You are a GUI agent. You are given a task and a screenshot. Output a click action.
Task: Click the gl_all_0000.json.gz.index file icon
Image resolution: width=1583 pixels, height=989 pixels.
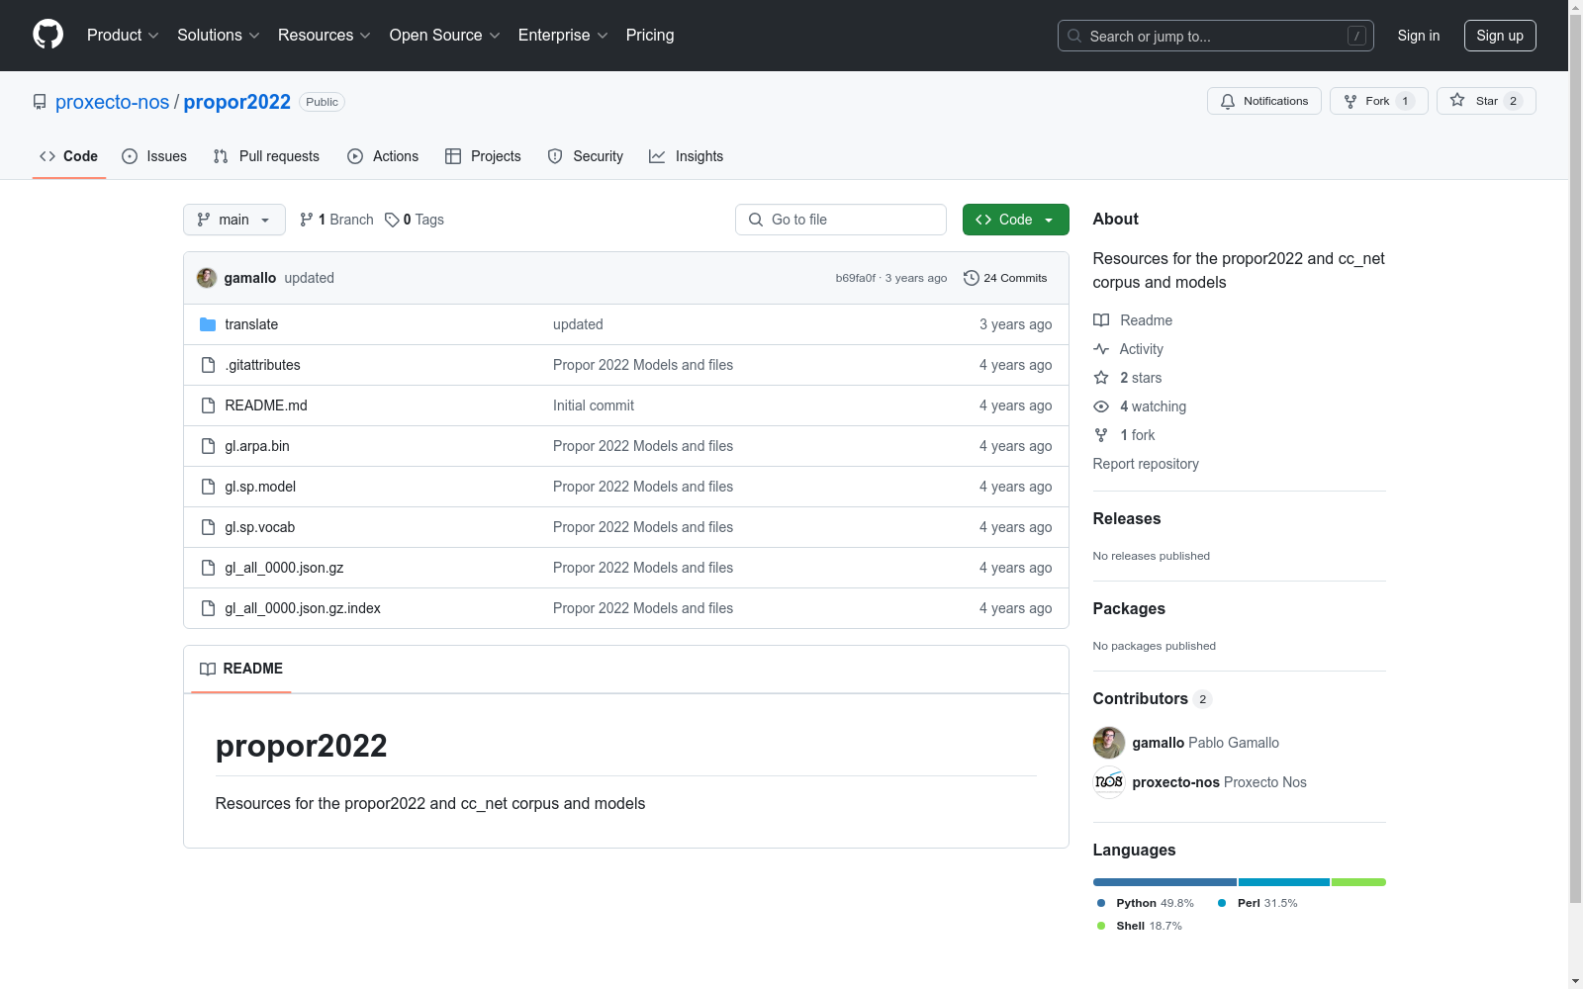point(208,608)
